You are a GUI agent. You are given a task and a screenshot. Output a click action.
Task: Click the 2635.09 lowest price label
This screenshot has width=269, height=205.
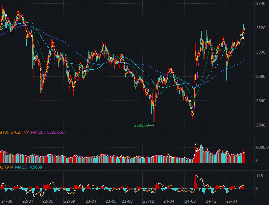click(x=141, y=125)
